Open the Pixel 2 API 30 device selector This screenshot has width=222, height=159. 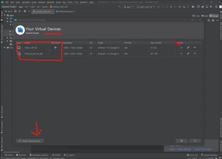pyautogui.click(x=145, y=7)
